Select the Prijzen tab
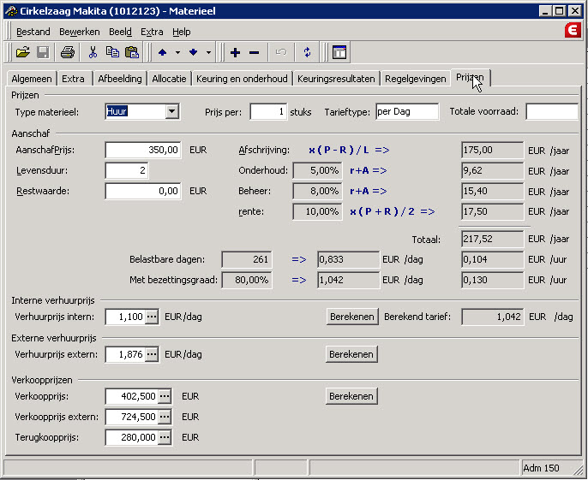 pyautogui.click(x=470, y=78)
